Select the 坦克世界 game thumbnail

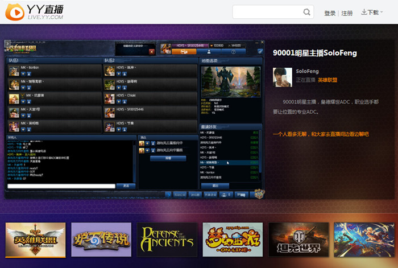click(x=298, y=240)
